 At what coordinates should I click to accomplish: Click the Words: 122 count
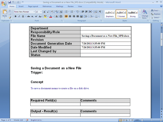[18, 120]
